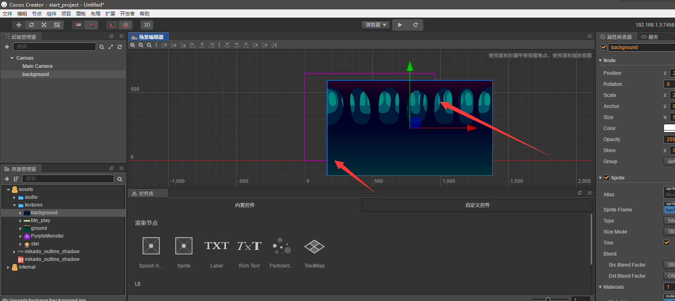
Task: Align selected nodes to top
Action: coord(164,45)
